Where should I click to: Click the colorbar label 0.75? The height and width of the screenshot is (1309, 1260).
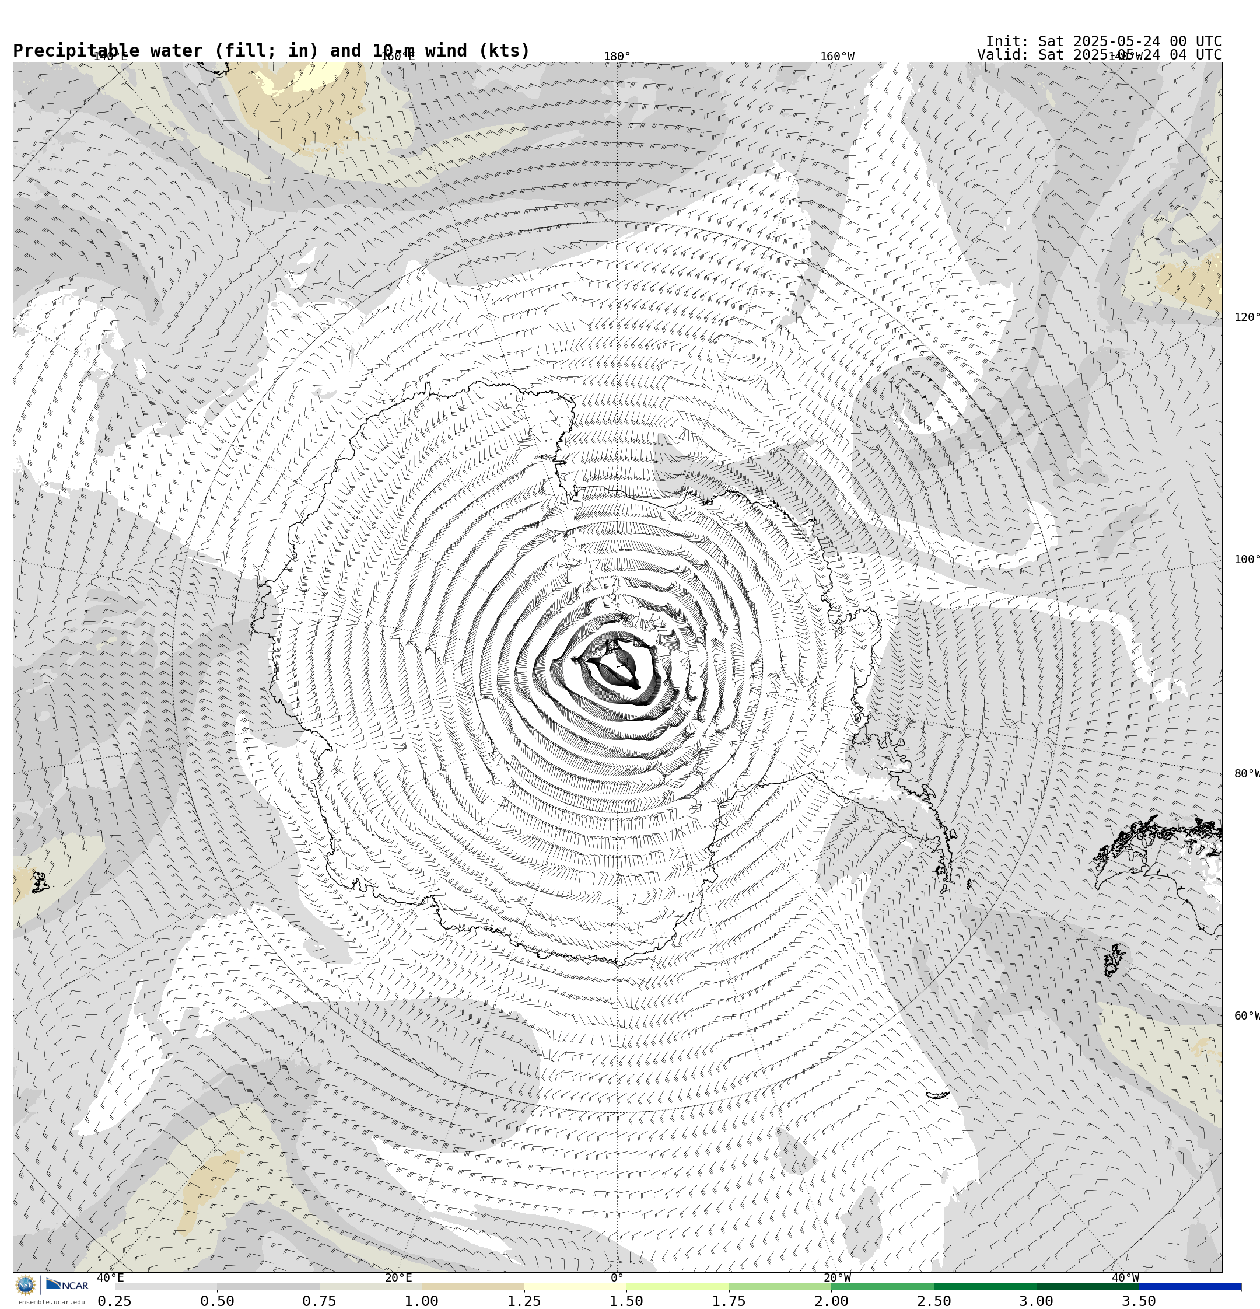pos(319,1301)
